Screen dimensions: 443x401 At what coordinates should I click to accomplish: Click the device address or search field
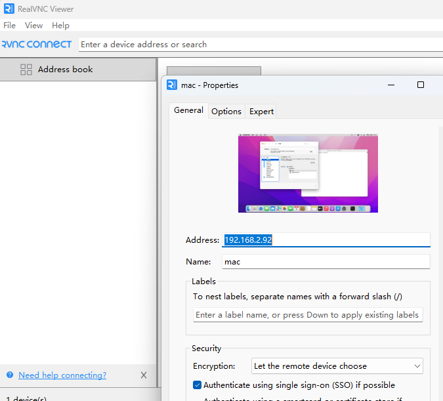(261, 45)
